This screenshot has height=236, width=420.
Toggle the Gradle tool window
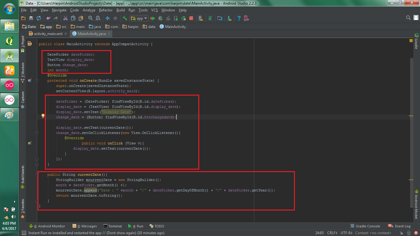tap(417, 41)
